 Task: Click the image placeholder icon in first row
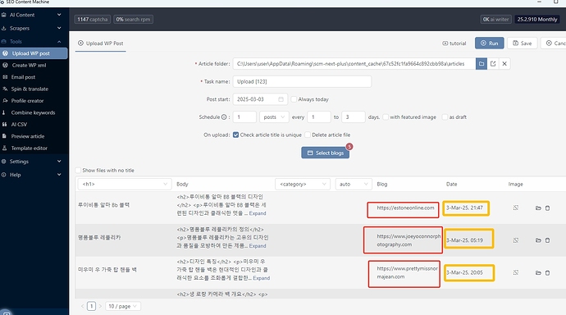pos(516,208)
